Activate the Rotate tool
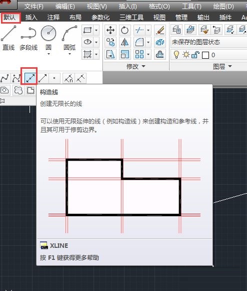The height and width of the screenshot is (291, 247). 125,30
